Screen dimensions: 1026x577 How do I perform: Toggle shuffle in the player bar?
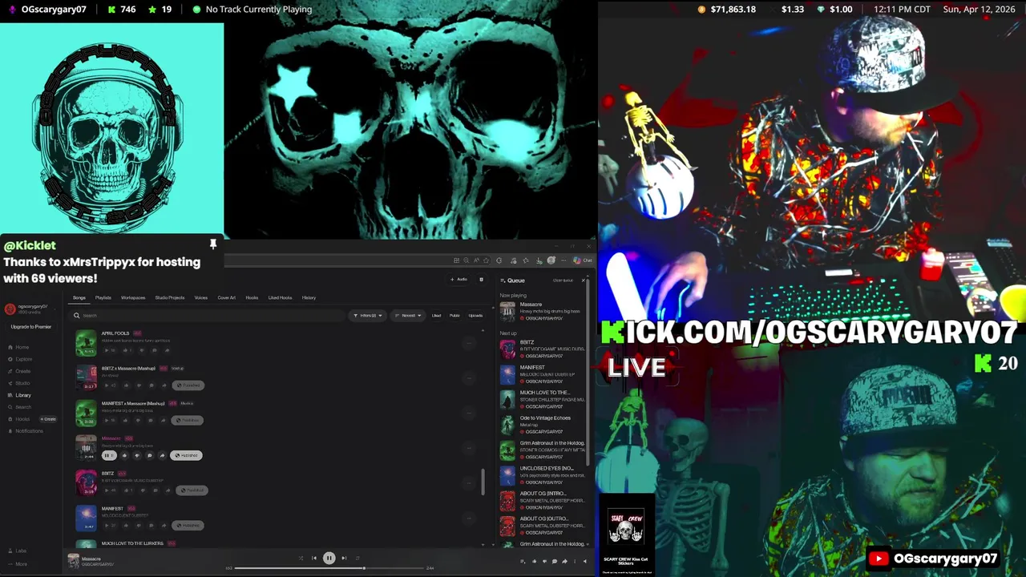coord(301,558)
